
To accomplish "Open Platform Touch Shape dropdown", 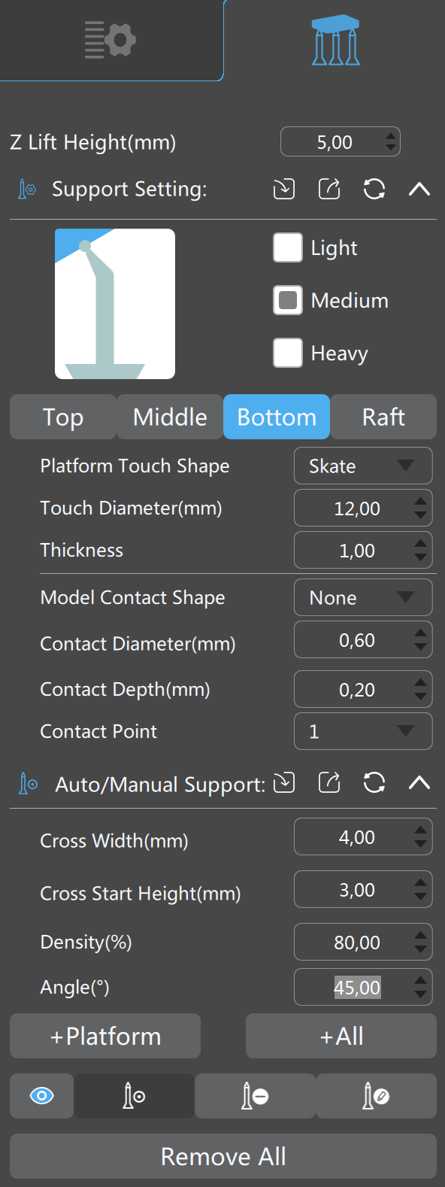I will (x=363, y=466).
